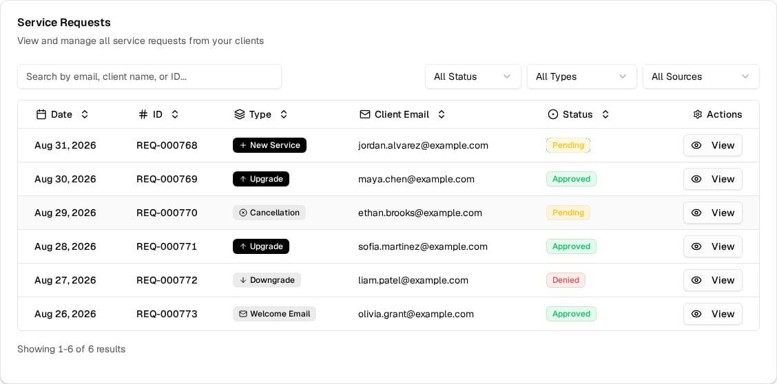Click the calendar icon beside Date header
Screen dimensions: 777x384
[x=41, y=114]
